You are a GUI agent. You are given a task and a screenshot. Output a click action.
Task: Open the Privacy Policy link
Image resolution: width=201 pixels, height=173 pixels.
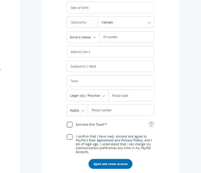(x=132, y=141)
